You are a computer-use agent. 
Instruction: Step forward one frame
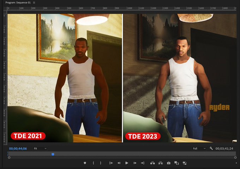coord(135,163)
